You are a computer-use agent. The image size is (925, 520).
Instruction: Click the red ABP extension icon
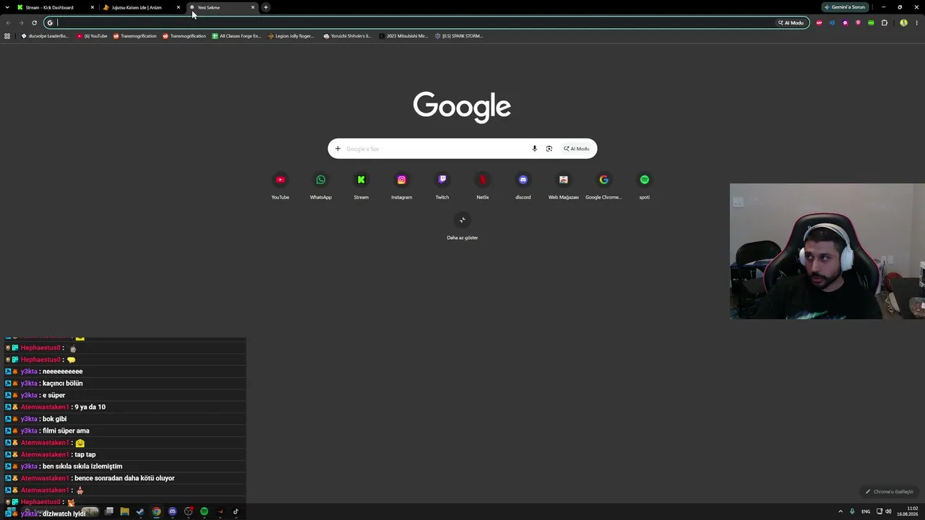coord(819,22)
